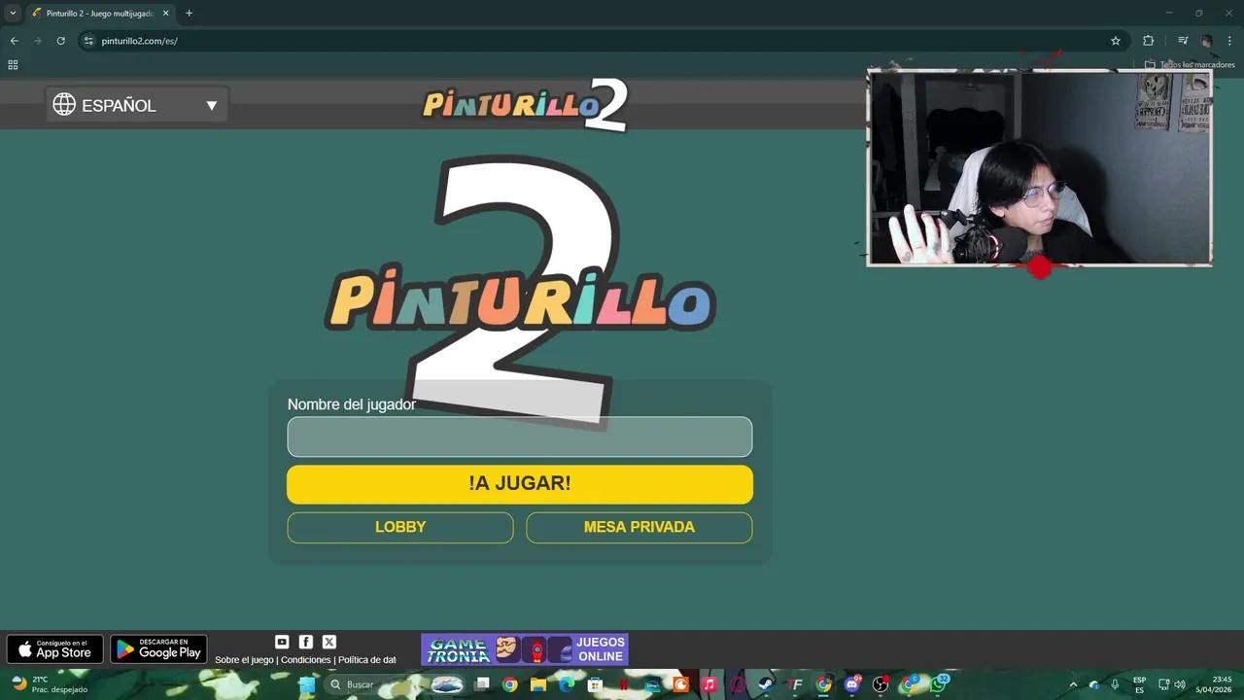Visit the X (Twitter) icon in the footer
This screenshot has height=700, width=1244.
[328, 642]
